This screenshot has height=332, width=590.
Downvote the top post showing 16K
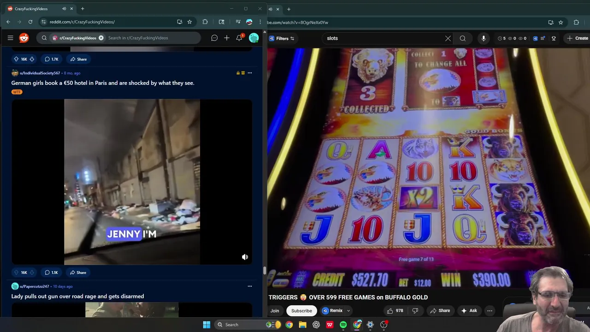click(x=32, y=59)
